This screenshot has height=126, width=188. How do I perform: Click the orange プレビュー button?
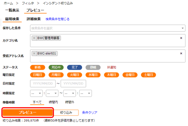[28, 112]
